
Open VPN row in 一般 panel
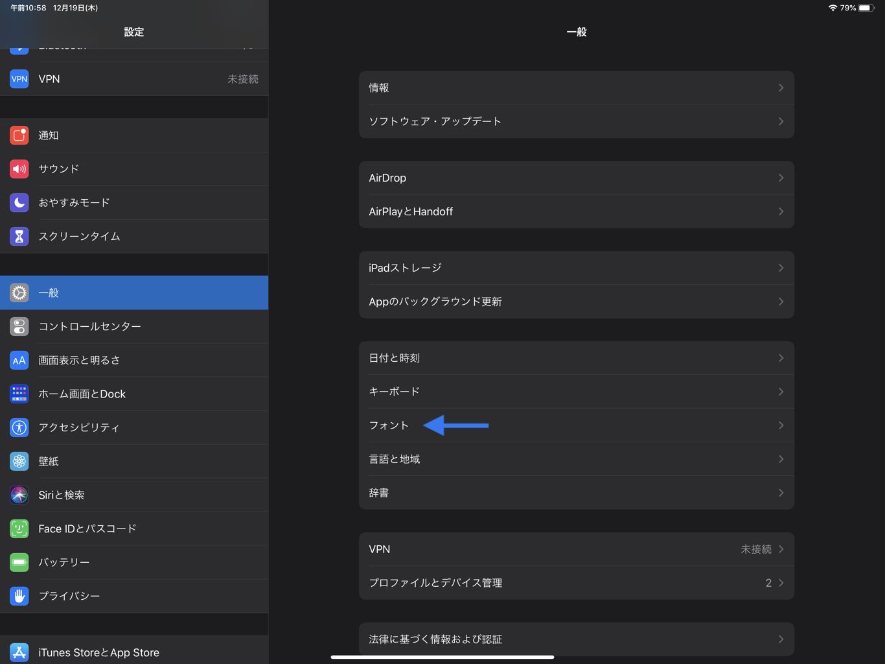[x=577, y=549]
